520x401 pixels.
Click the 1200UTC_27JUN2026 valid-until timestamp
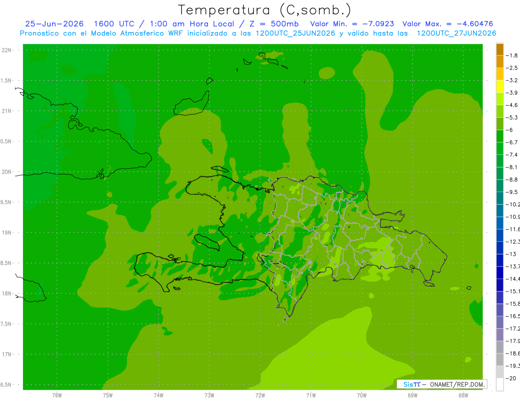click(456, 33)
